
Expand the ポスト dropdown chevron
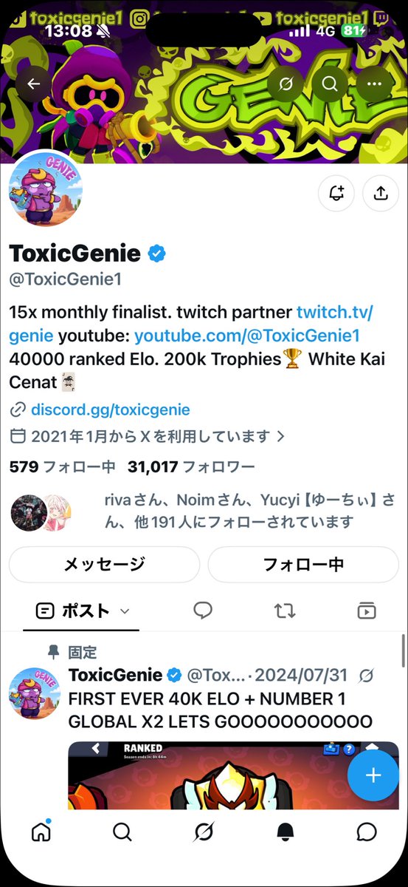click(x=125, y=611)
